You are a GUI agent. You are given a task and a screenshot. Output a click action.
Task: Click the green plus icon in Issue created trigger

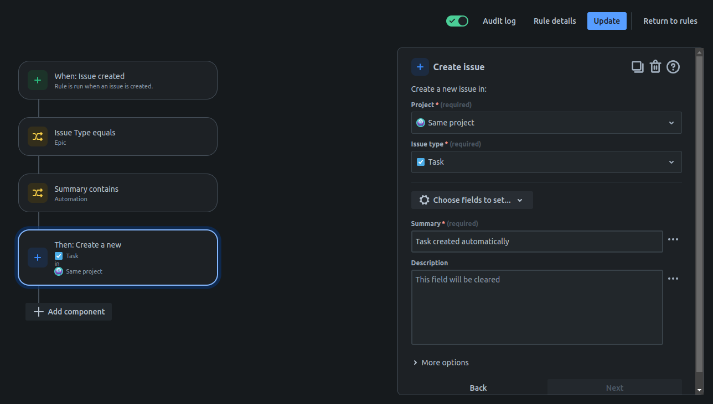tap(38, 80)
